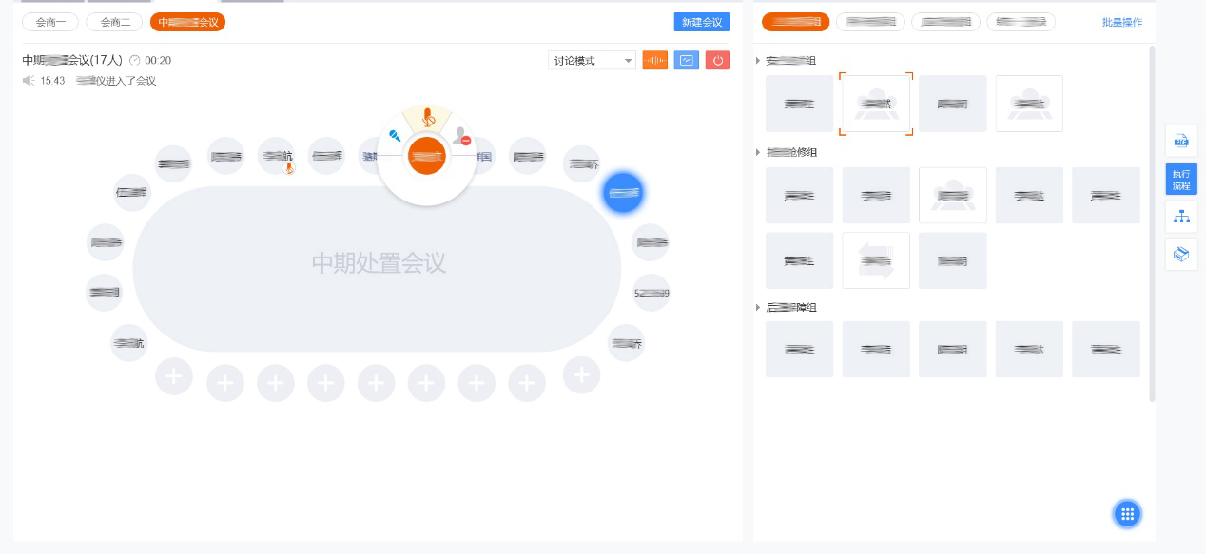
Task: Click the blue microphone icon in radial menu
Action: pyautogui.click(x=394, y=136)
